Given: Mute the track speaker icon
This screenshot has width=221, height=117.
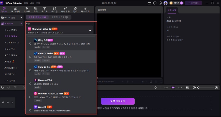Looking at the screenshot, I should click(12, 102).
